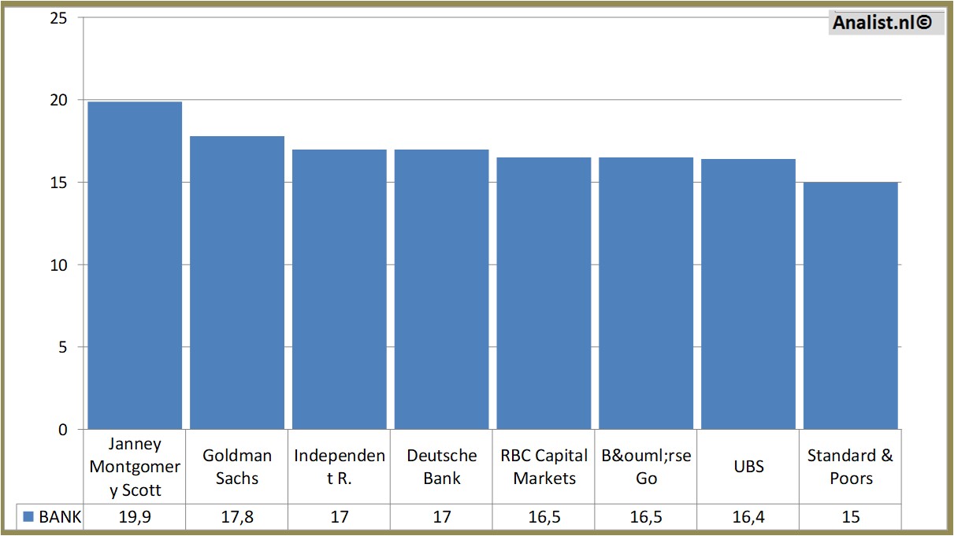Click the 25 y-axis tick label

pyautogui.click(x=58, y=18)
